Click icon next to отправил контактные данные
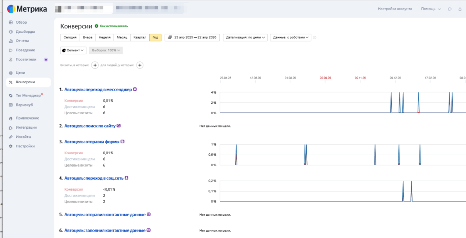Image resolution: width=466 pixels, height=238 pixels. point(149,214)
